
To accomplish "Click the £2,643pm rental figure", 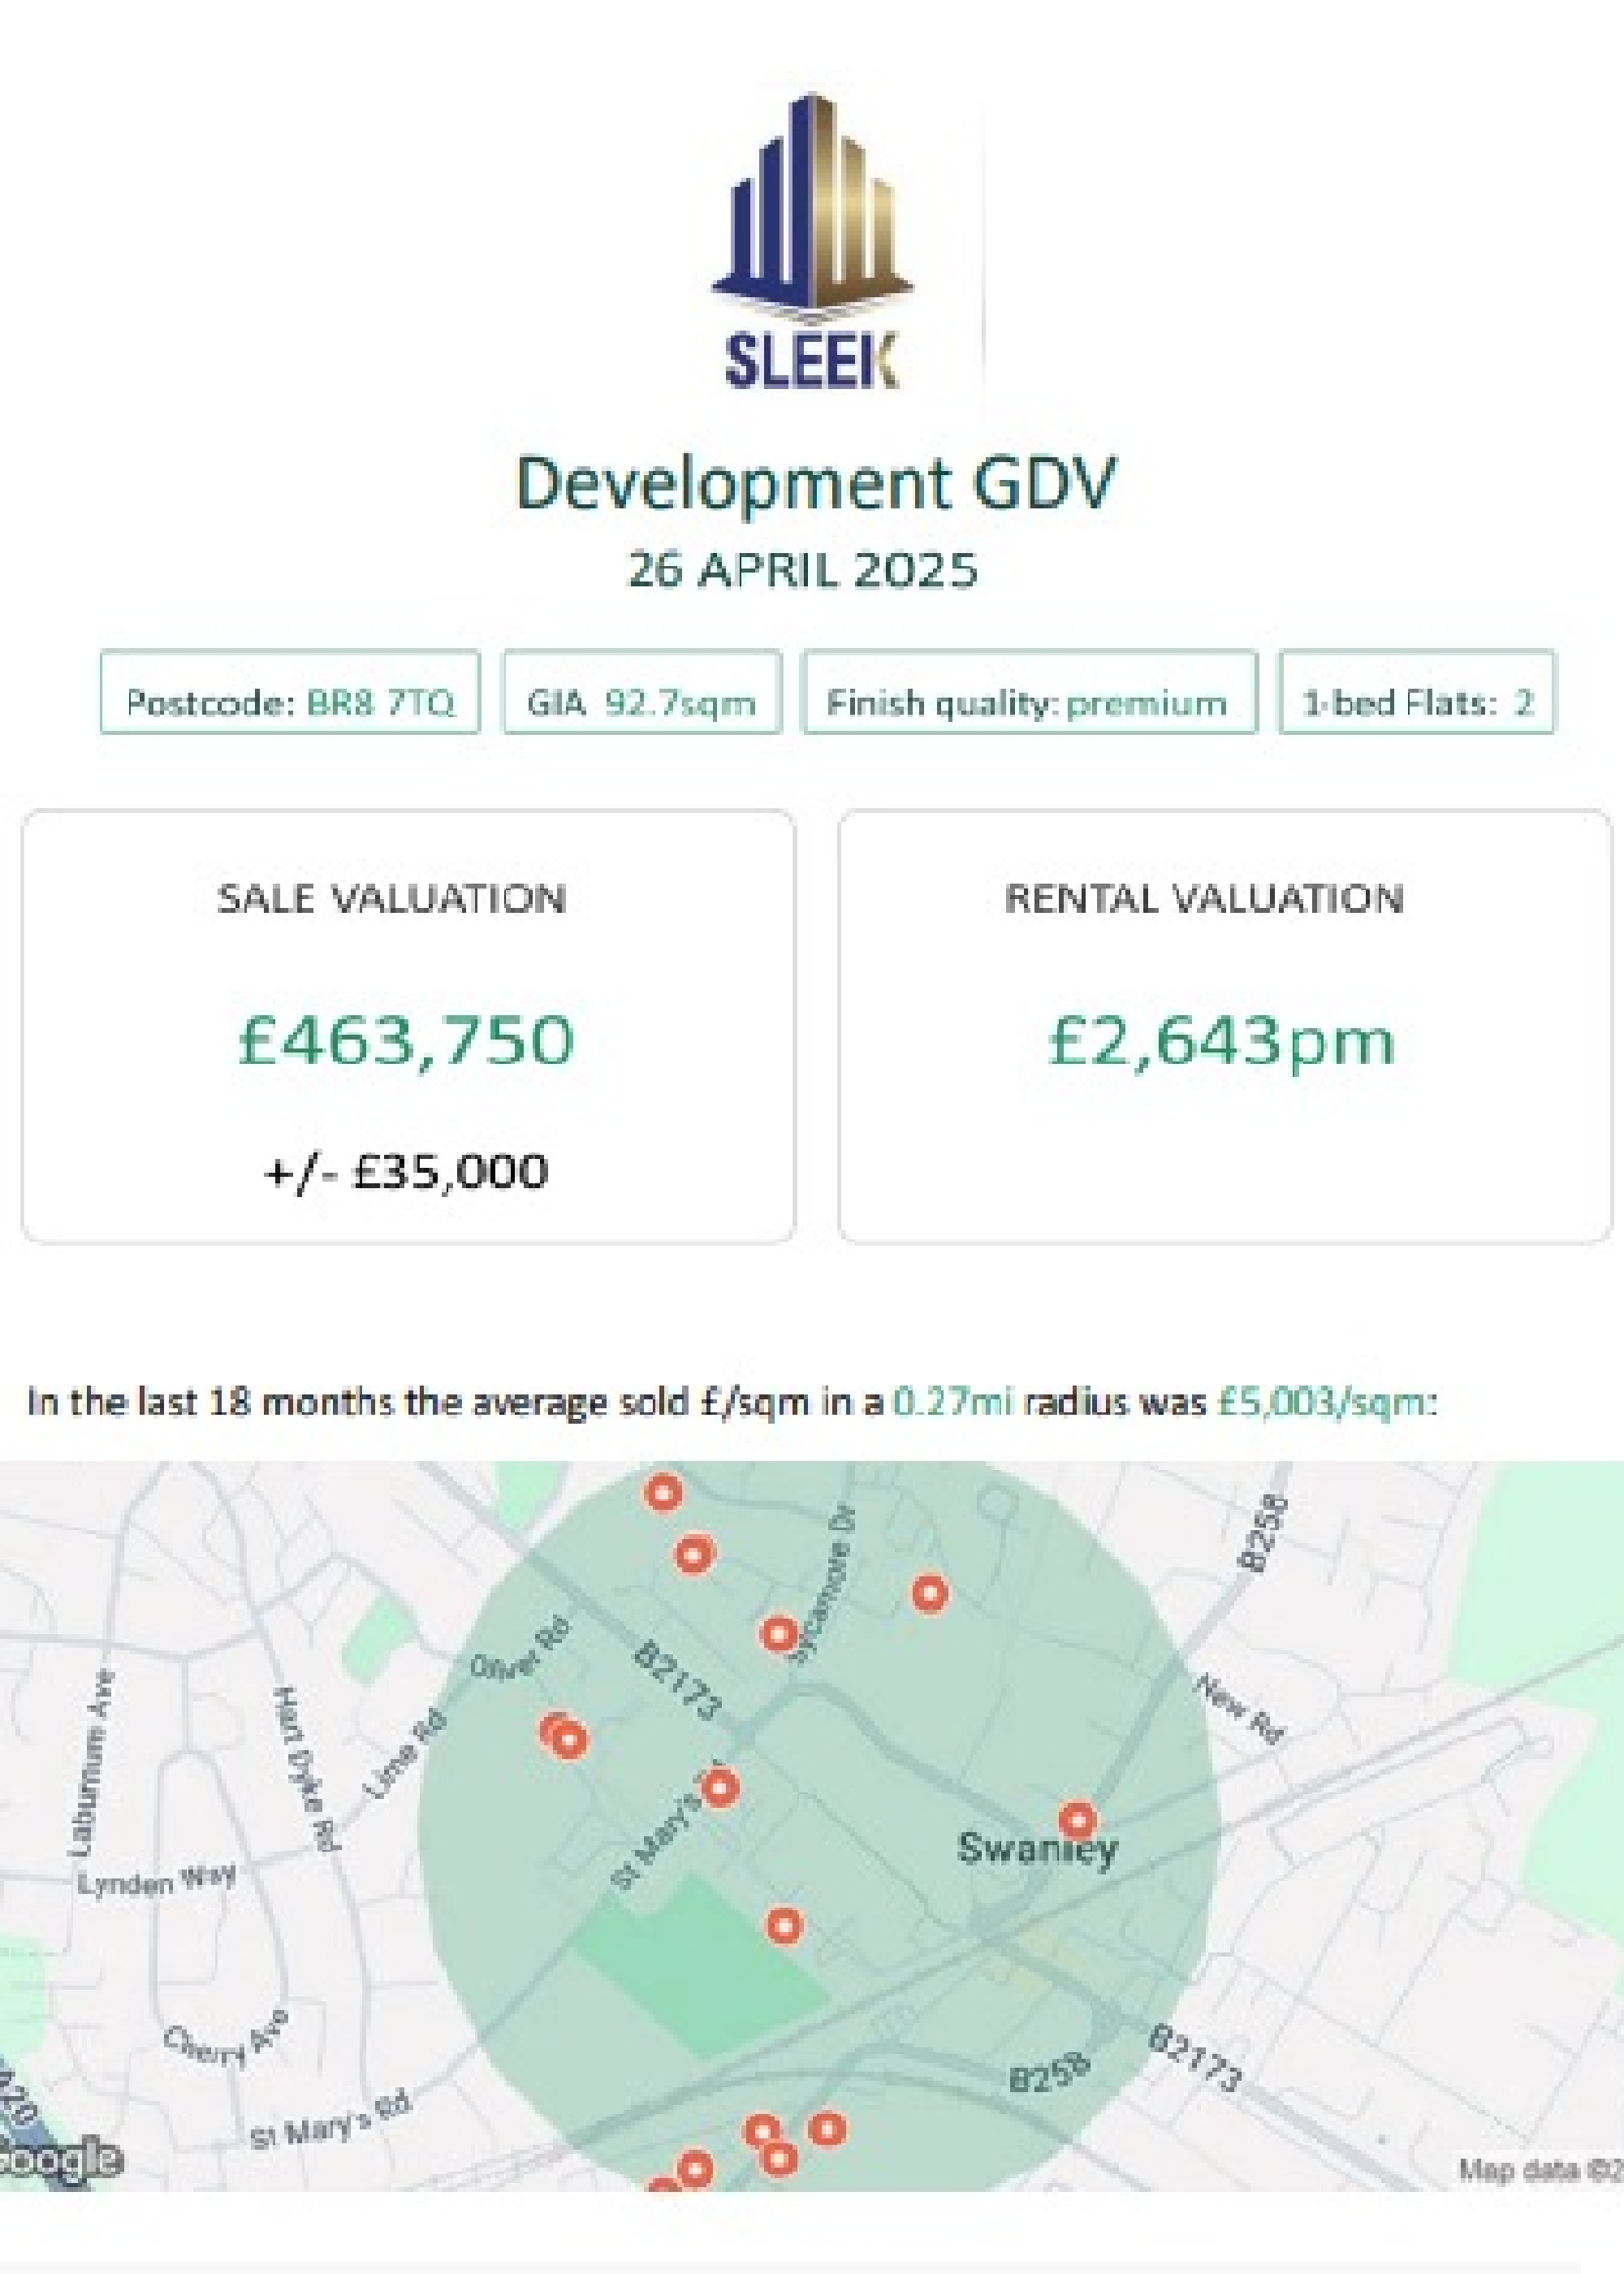I will 1220,1042.
